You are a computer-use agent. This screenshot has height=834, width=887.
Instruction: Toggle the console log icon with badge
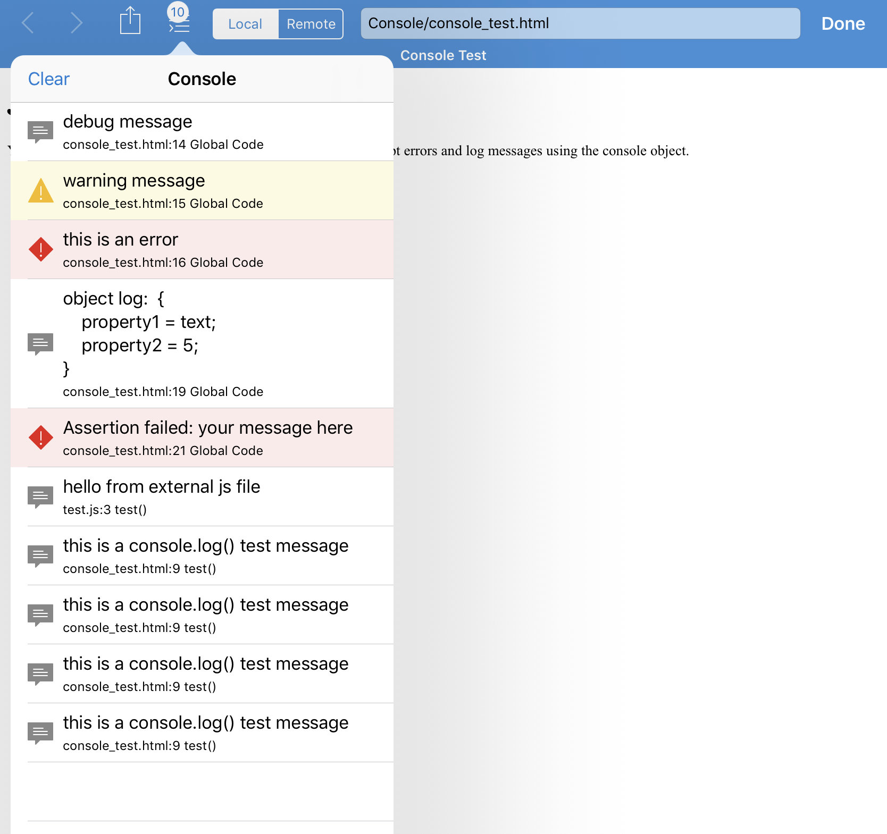coord(179,20)
